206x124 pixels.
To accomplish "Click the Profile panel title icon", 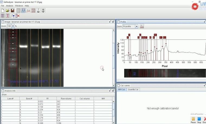I will click(x=118, y=22).
